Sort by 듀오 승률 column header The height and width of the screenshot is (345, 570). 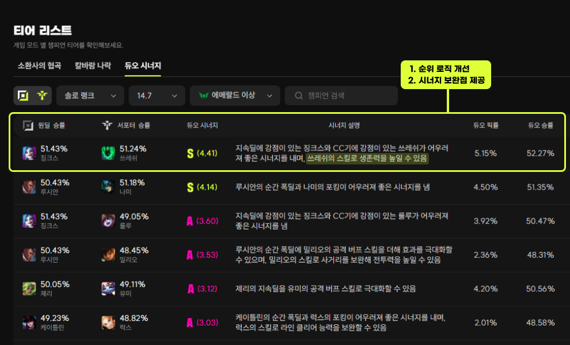click(541, 125)
